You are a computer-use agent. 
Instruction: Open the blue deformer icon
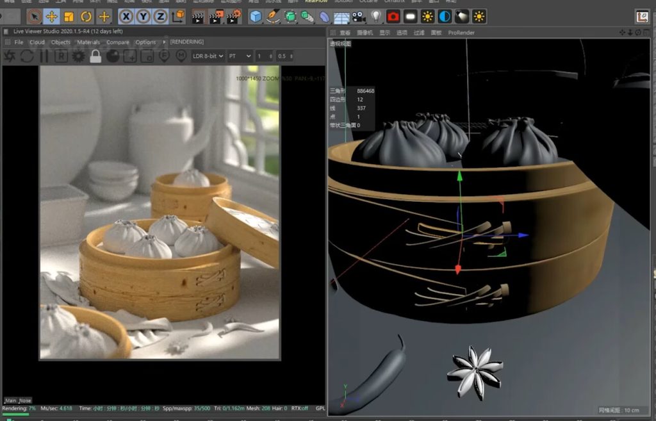pyautogui.click(x=324, y=17)
